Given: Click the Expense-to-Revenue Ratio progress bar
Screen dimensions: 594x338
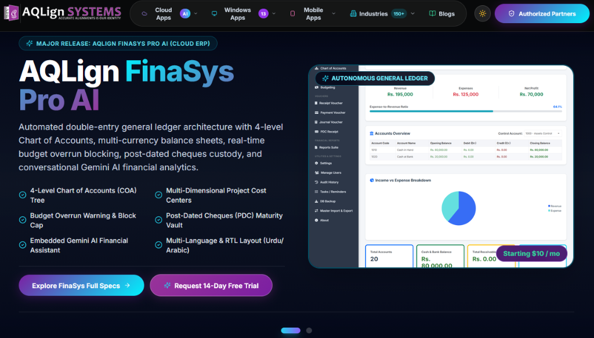Looking at the screenshot, I should point(466,111).
